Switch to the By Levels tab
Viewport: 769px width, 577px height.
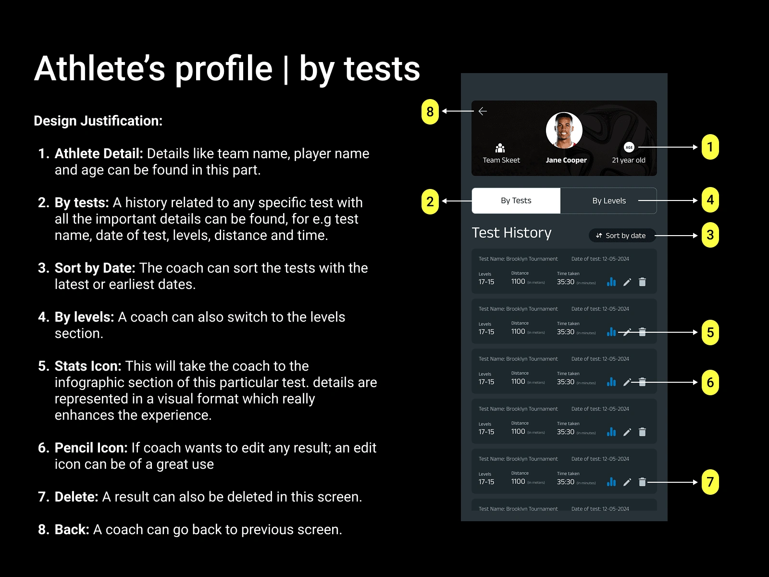[608, 201]
